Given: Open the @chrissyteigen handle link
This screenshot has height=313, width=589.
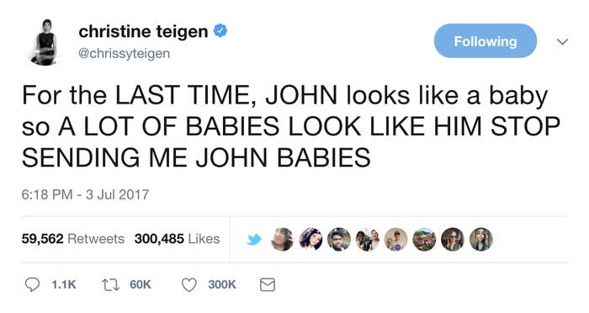Looking at the screenshot, I should [x=124, y=53].
